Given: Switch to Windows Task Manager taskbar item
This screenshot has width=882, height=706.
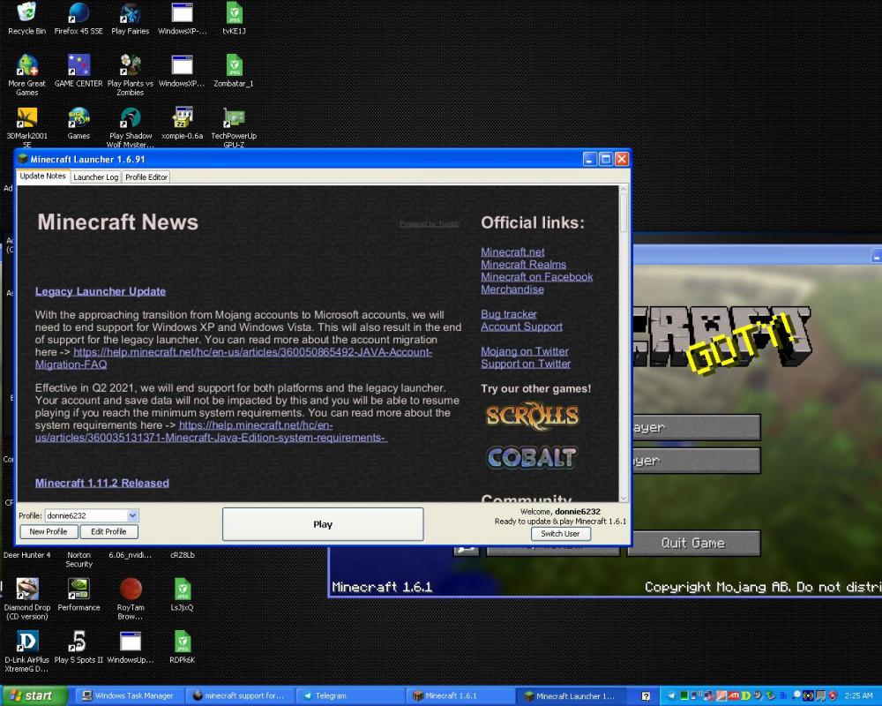Looking at the screenshot, I should point(128,696).
